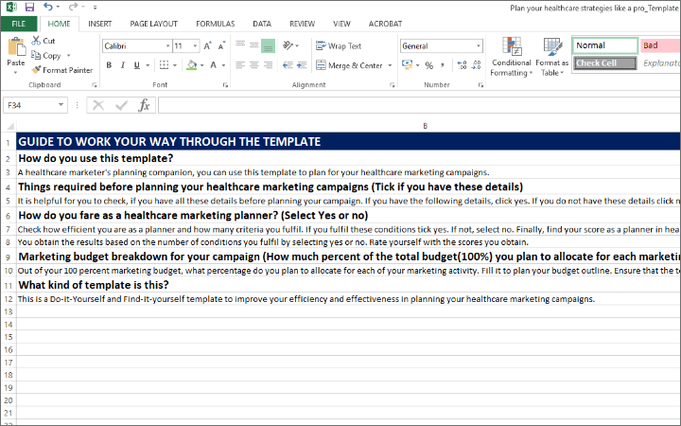681x426 pixels.
Task: Click the Cut scissors icon
Action: pos(36,41)
